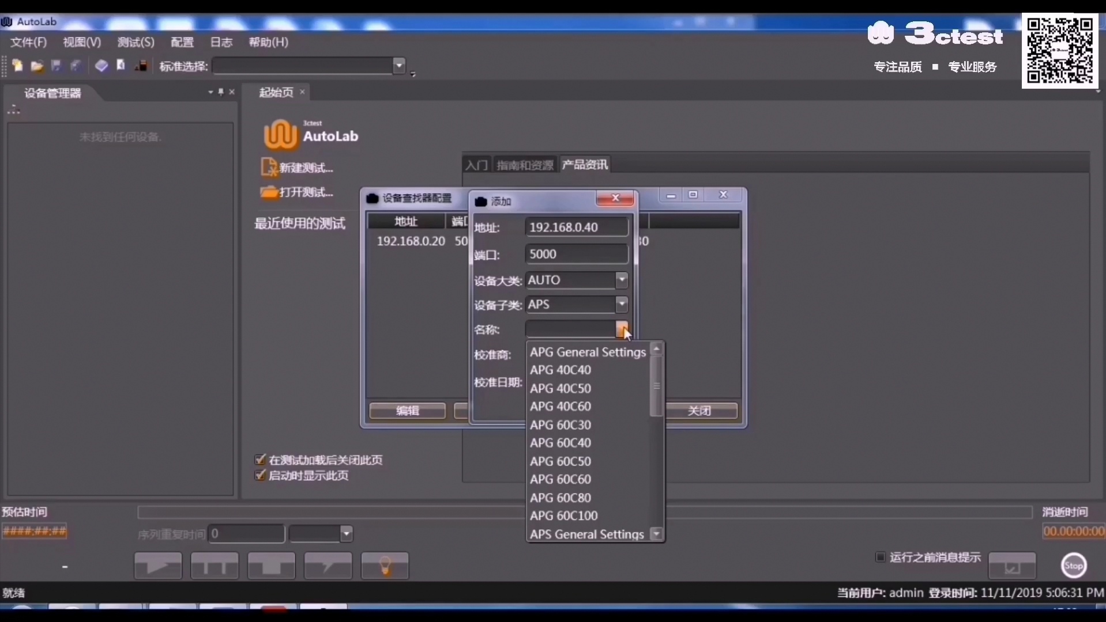Open 设备管理器 panel options arrow

pyautogui.click(x=210, y=92)
